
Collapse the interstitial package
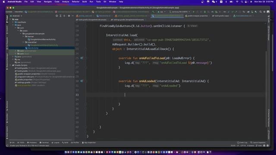coord(23,42)
